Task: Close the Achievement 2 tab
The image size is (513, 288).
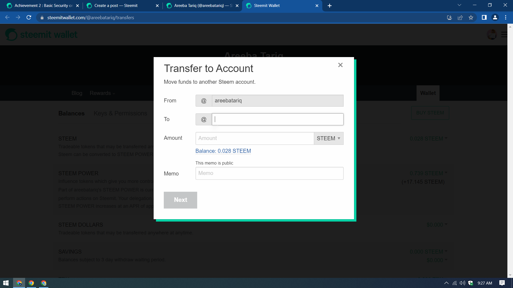Action: pyautogui.click(x=77, y=6)
